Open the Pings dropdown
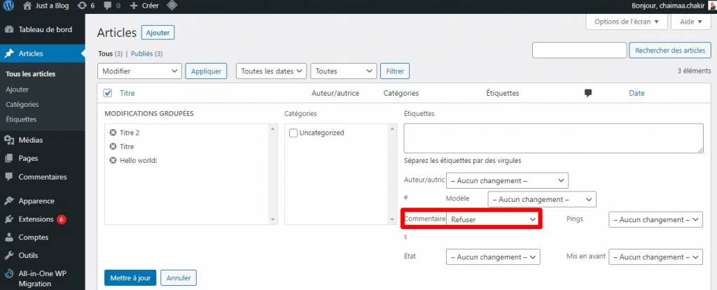The width and height of the screenshot is (717, 290). pyautogui.click(x=655, y=219)
